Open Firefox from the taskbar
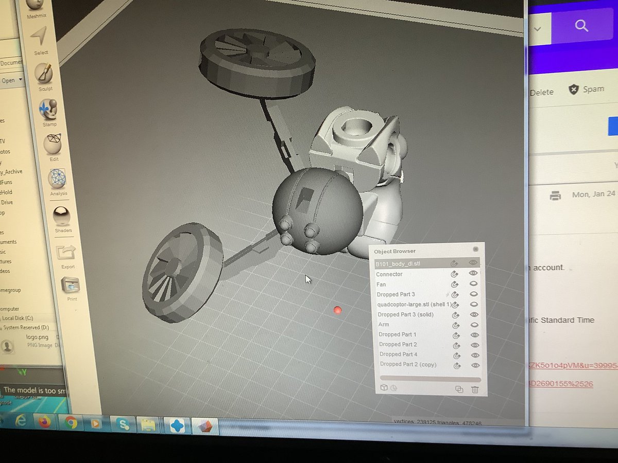The height and width of the screenshot is (463, 618). [46, 422]
